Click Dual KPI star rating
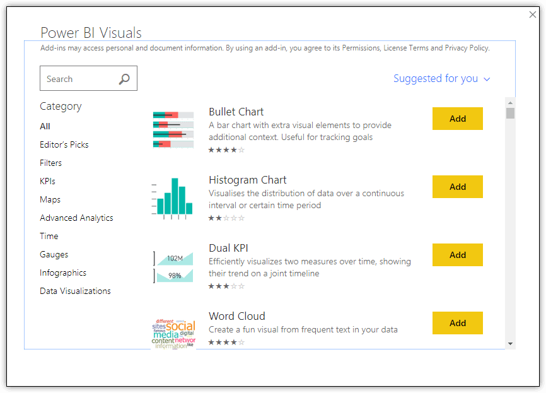This screenshot has height=393, width=546. 226,286
